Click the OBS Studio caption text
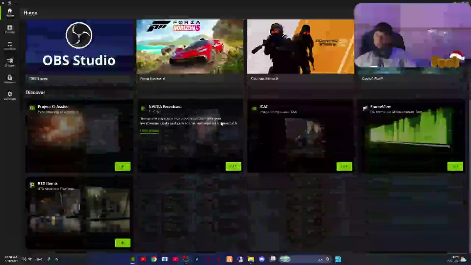471x265 pixels. point(39,78)
